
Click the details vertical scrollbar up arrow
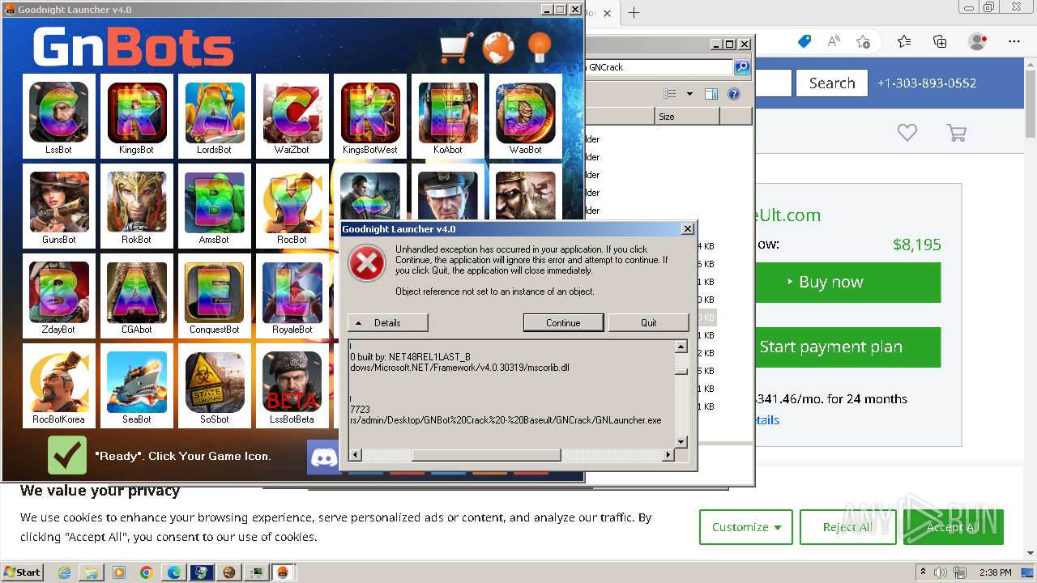coord(681,347)
